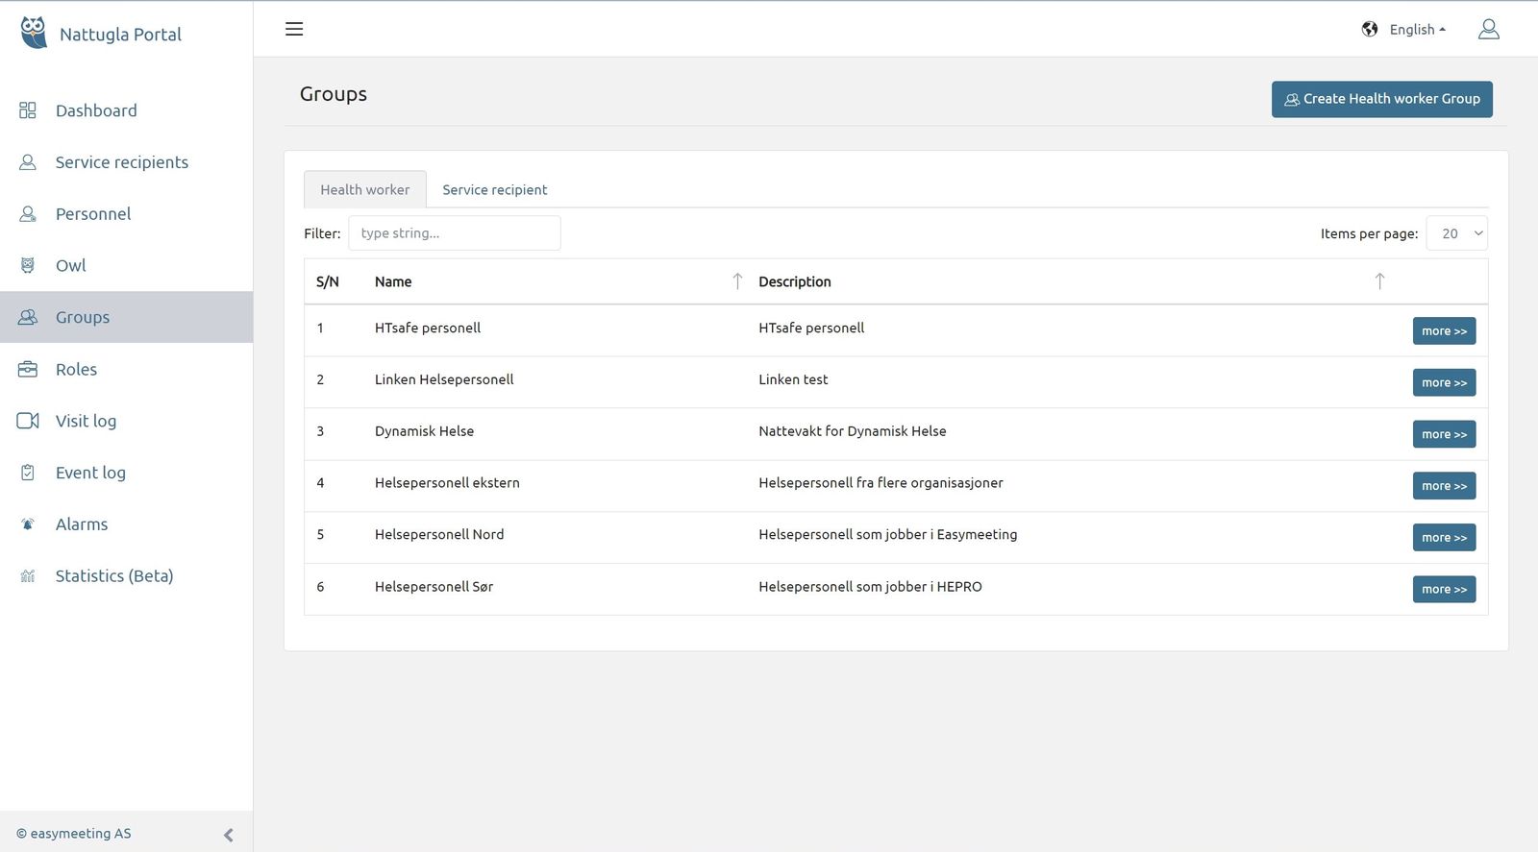The image size is (1538, 852).
Task: Click the Dashboard grid icon in sidebar
Action: 28,110
